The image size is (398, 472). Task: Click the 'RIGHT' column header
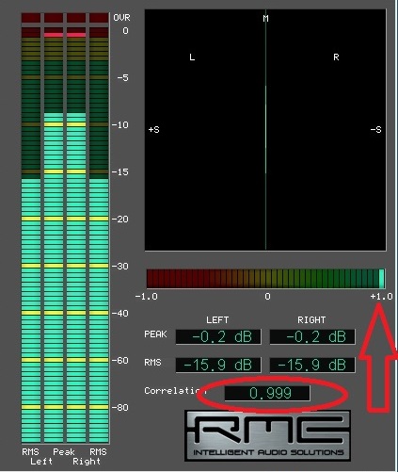(311, 320)
